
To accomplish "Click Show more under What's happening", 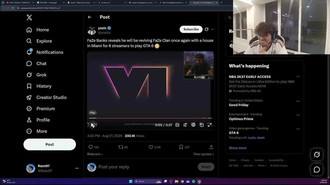I will (x=238, y=148).
